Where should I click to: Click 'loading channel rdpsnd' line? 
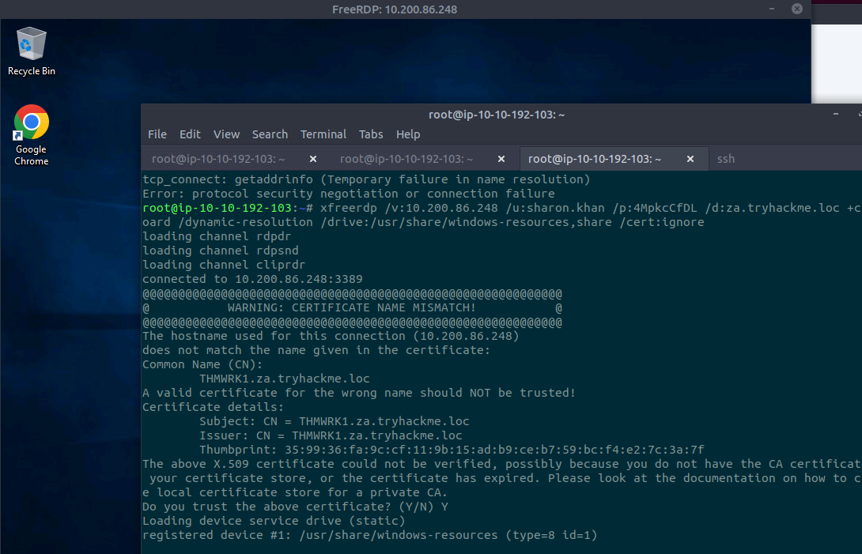point(221,251)
